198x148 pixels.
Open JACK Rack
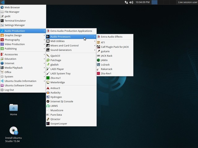115,56
